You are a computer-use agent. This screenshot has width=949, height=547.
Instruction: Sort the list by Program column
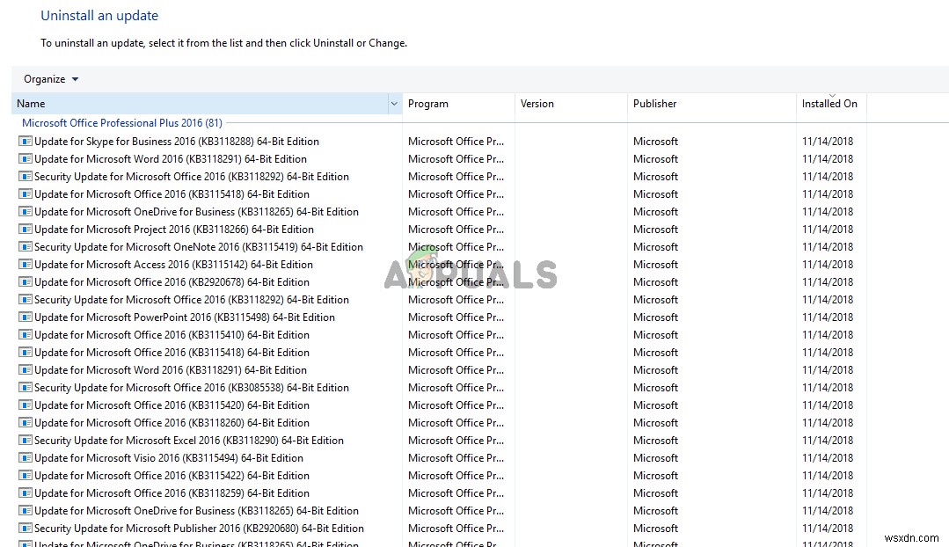pos(458,104)
